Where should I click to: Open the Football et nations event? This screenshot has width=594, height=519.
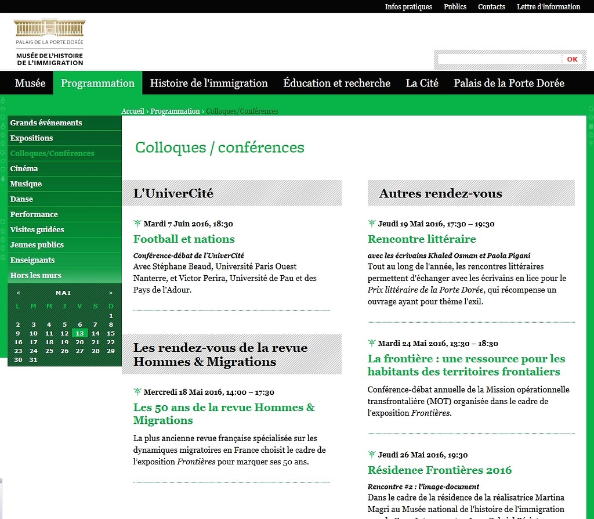(184, 239)
